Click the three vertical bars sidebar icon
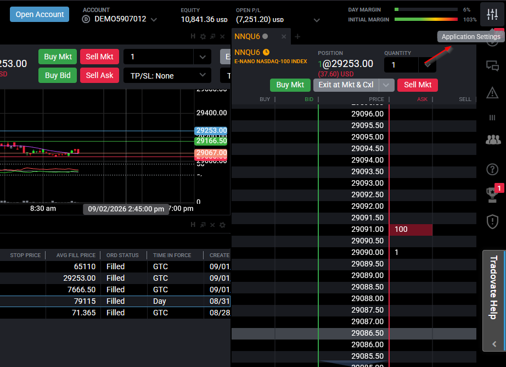This screenshot has height=367, width=506. [x=492, y=118]
